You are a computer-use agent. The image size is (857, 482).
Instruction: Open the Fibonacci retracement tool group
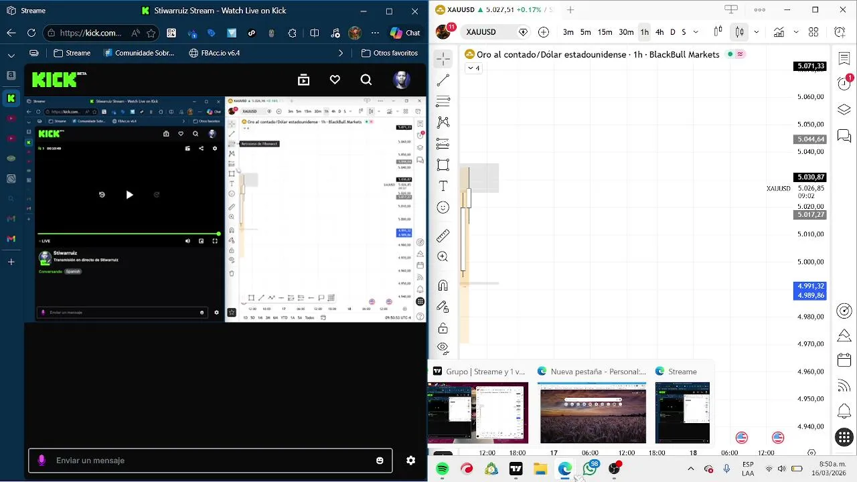(443, 102)
